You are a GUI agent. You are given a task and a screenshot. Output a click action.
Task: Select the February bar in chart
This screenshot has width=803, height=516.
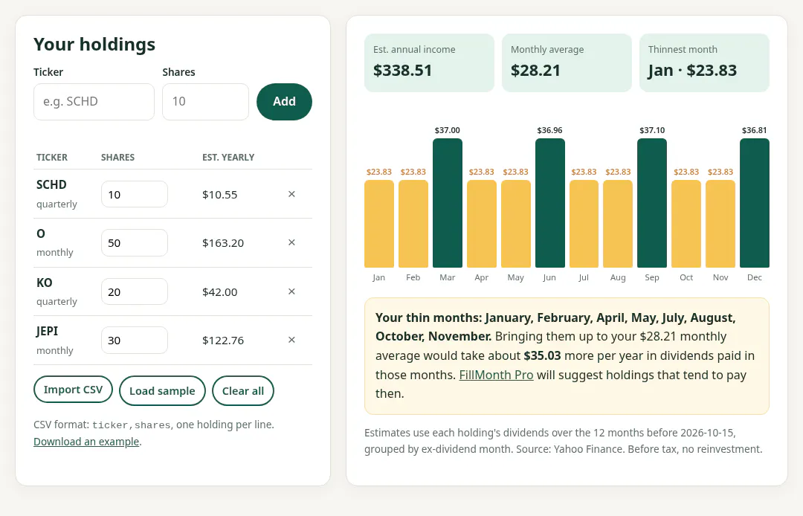point(413,224)
